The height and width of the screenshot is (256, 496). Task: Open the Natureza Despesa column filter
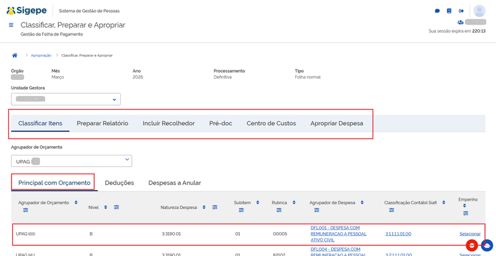tap(215, 208)
